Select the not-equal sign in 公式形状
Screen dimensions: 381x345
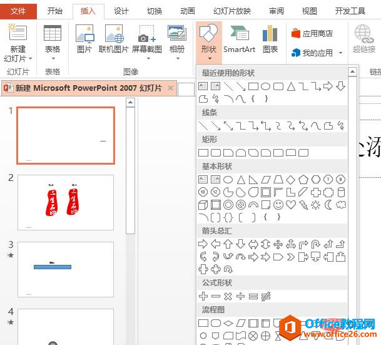click(266, 296)
